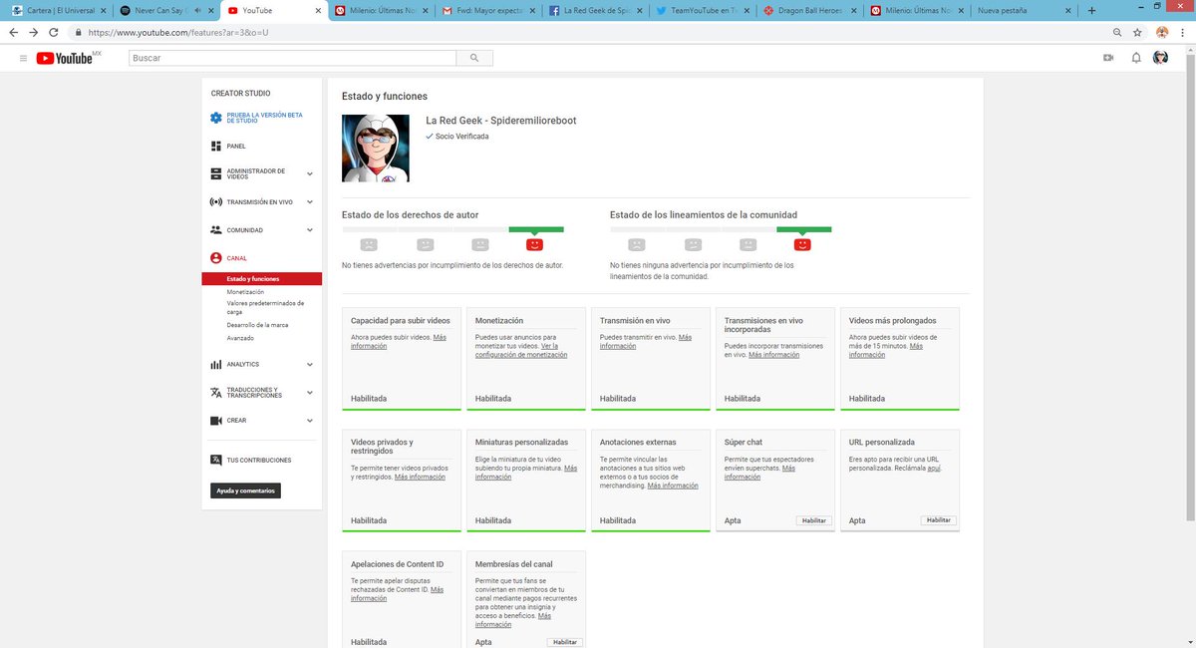The height and width of the screenshot is (648, 1196).
Task: Open the create video camera icon
Action: (1107, 58)
